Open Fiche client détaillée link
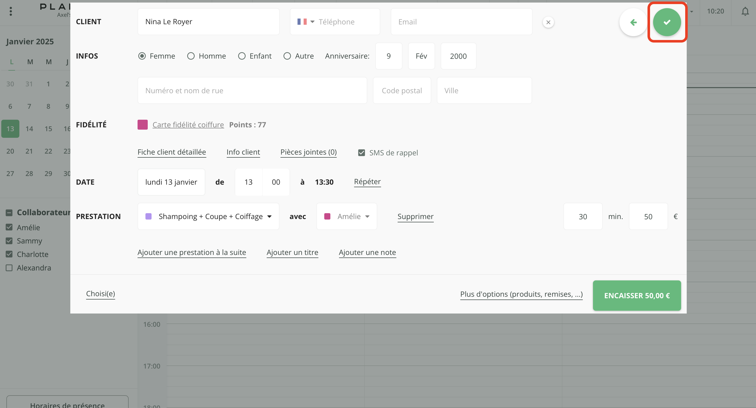Screen dimensions: 756x408 pyautogui.click(x=172, y=152)
